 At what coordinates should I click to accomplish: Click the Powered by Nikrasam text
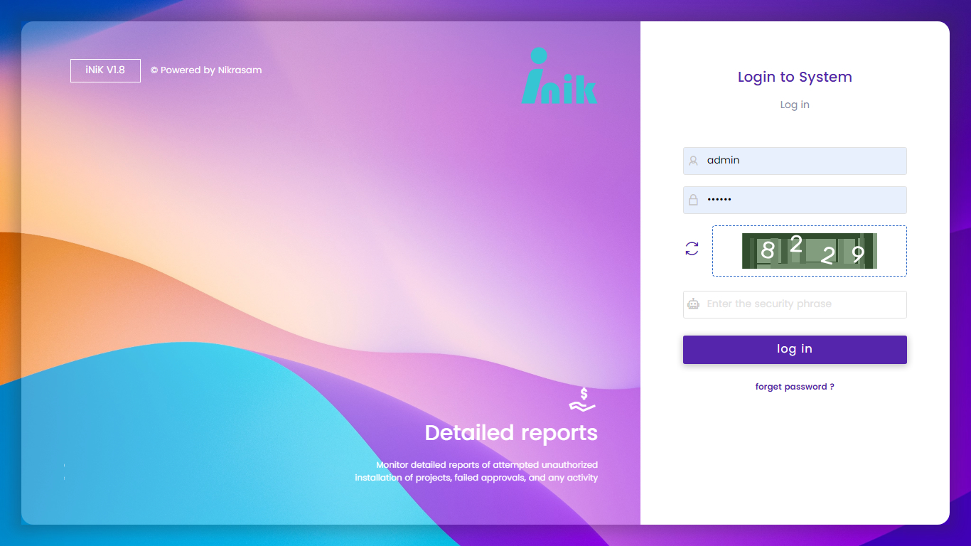[206, 70]
